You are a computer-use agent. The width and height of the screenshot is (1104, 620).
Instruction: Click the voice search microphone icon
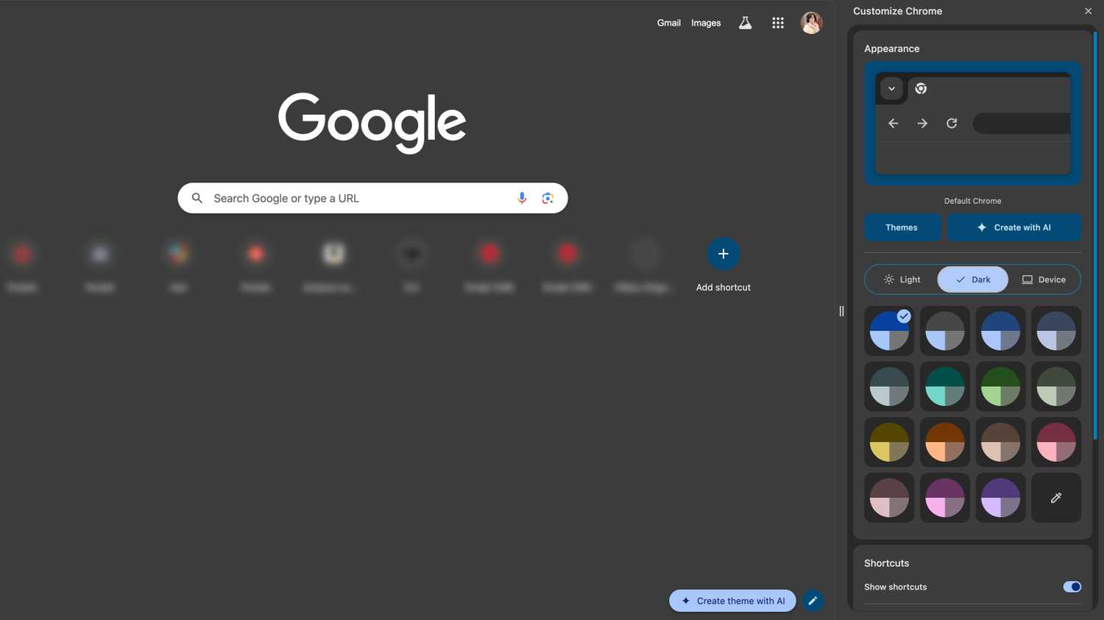522,199
